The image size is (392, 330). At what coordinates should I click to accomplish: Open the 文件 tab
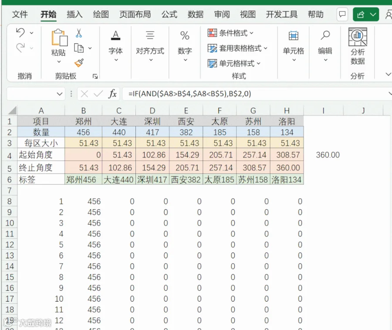20,14
